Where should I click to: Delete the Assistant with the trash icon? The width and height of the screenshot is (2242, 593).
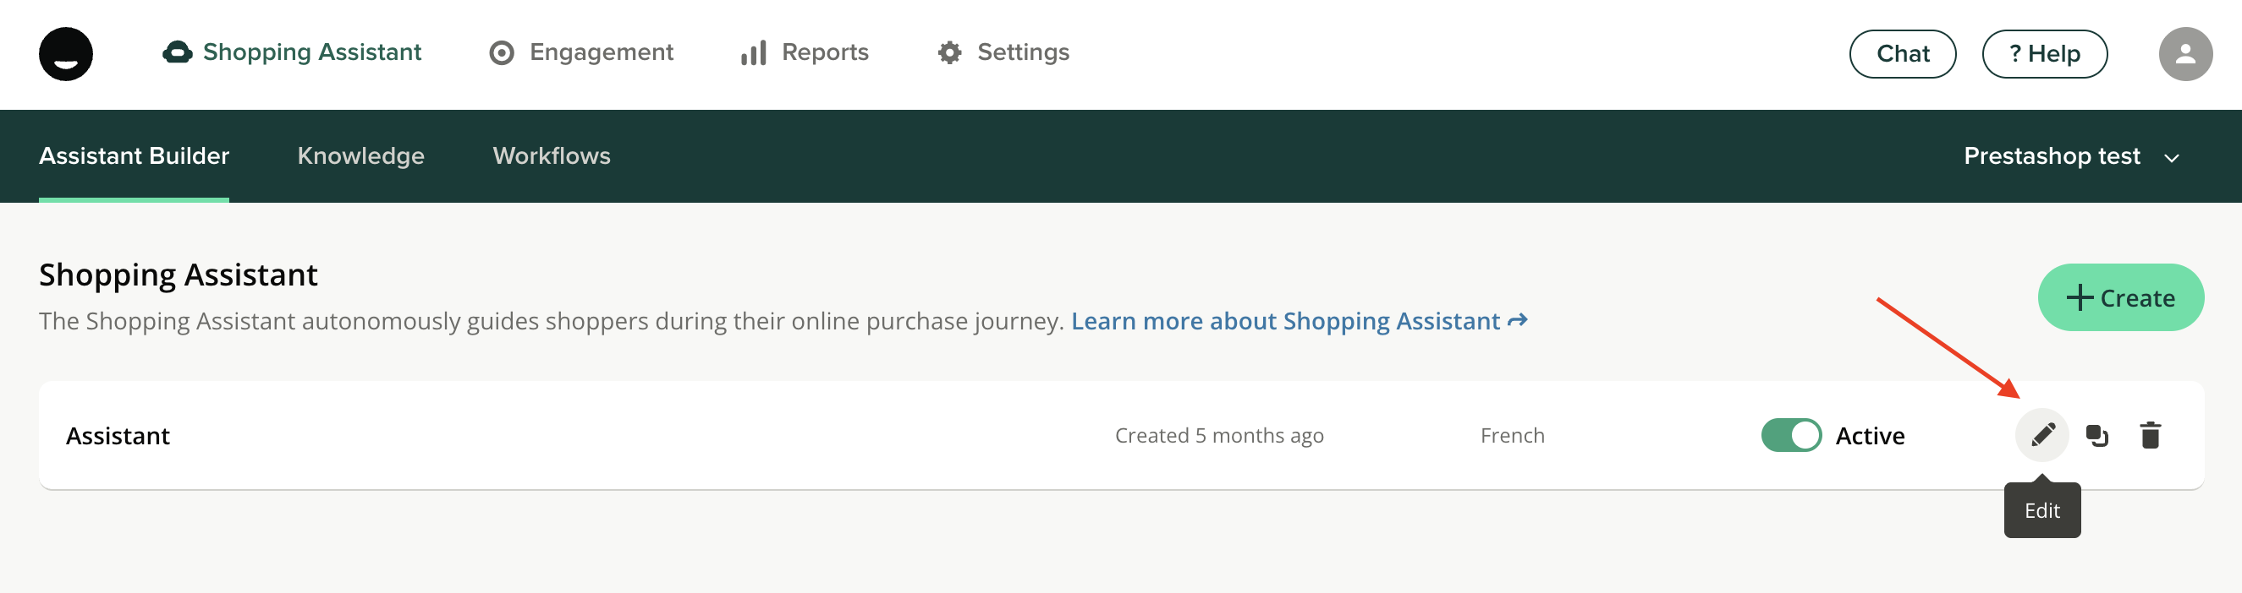(2150, 435)
